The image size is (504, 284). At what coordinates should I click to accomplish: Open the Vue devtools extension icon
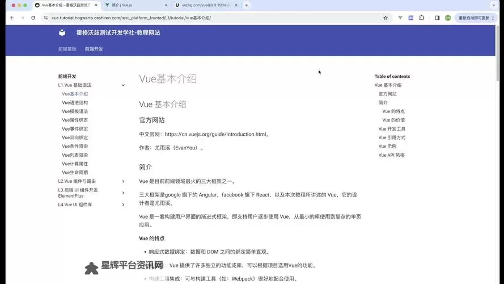point(400,18)
